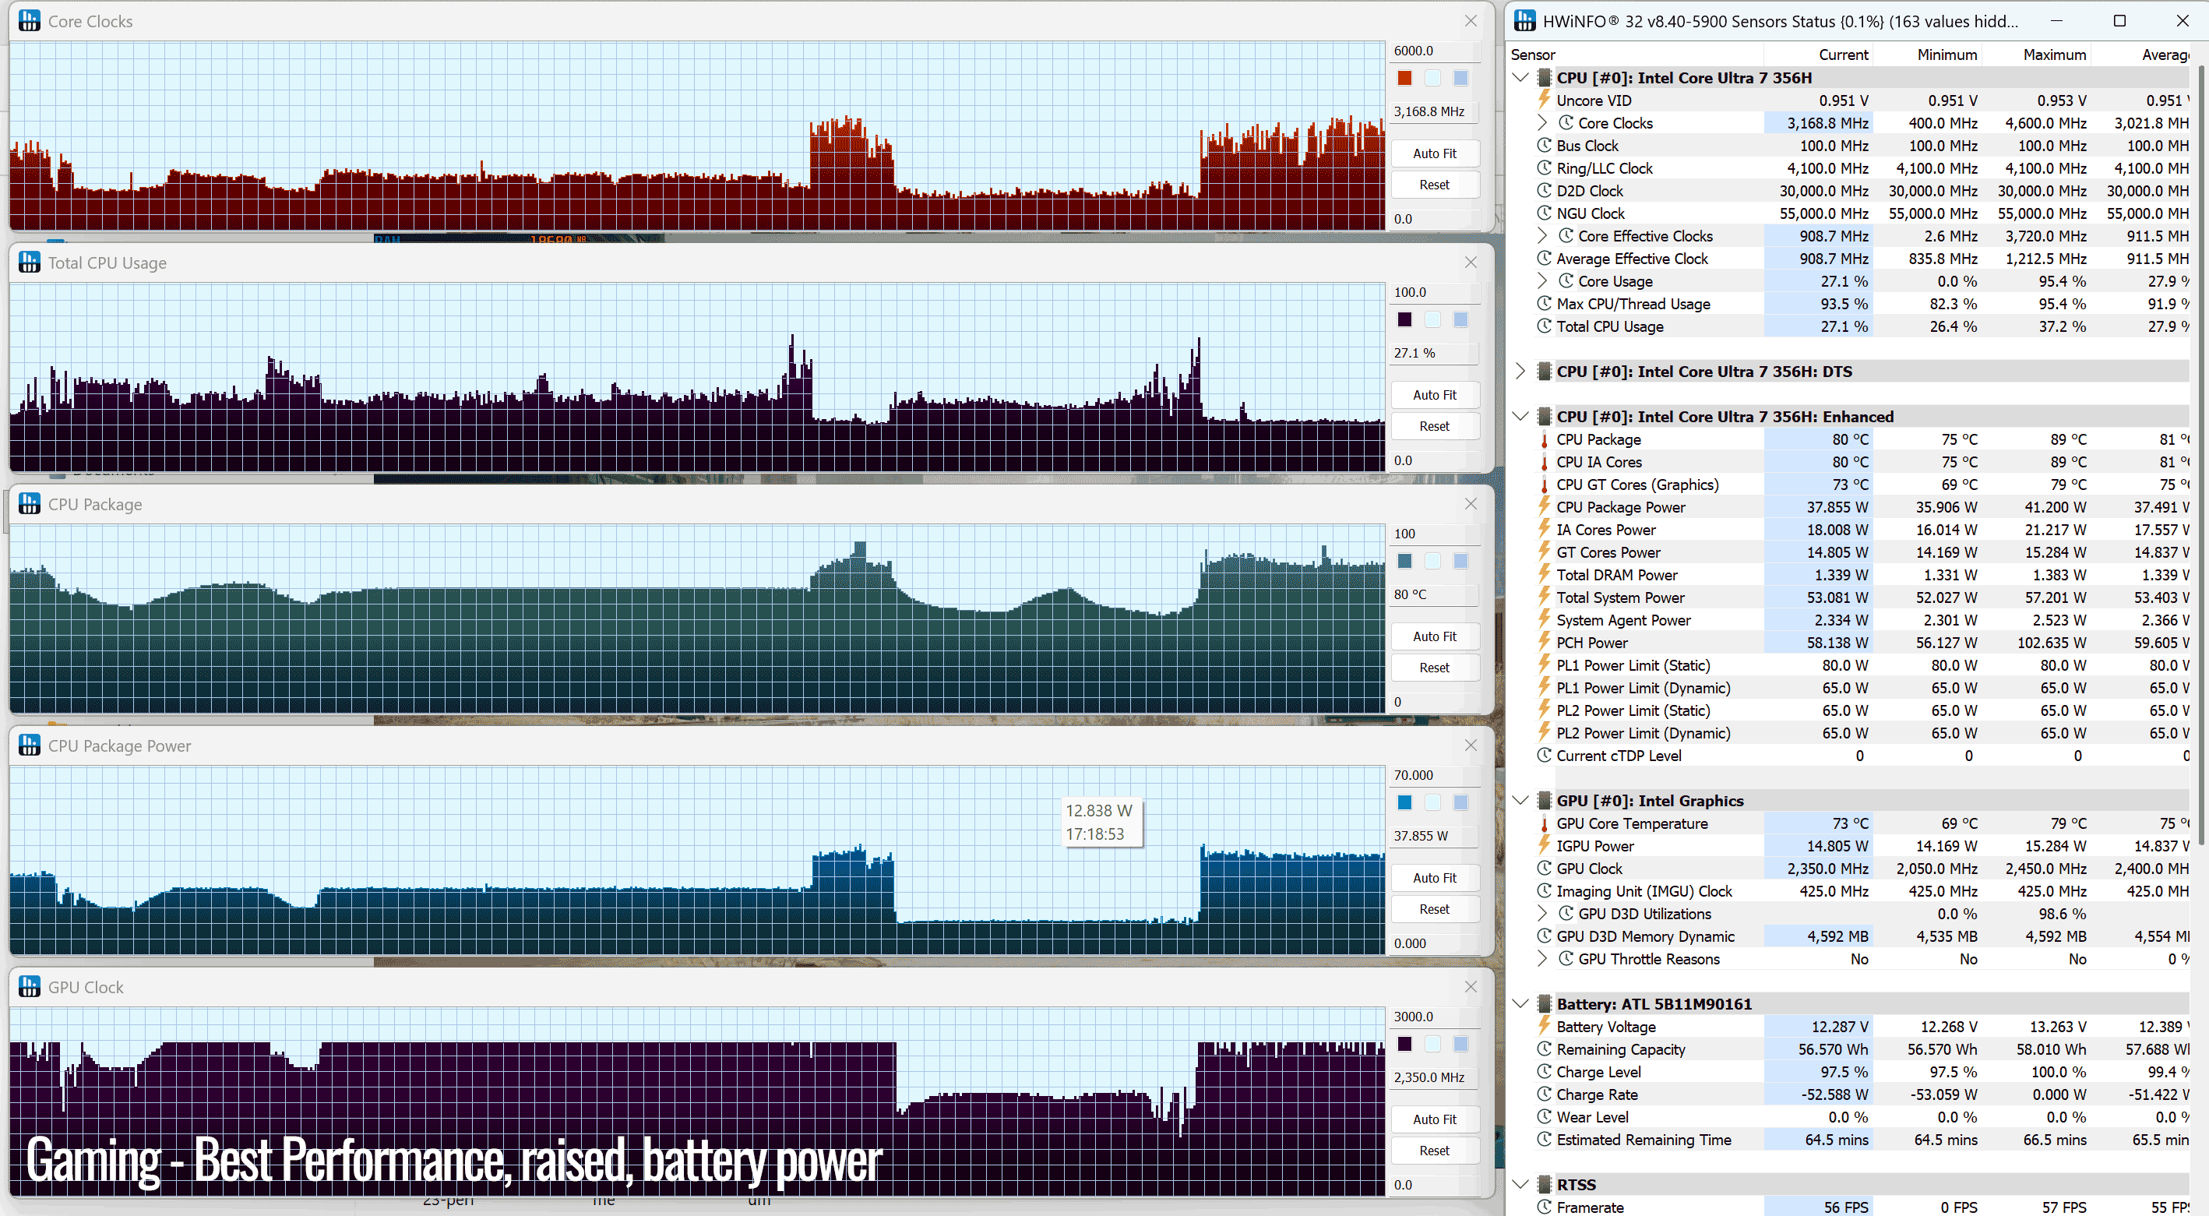This screenshot has width=2209, height=1216.
Task: Expand GPU D3D Utilizations row
Action: [x=1541, y=913]
